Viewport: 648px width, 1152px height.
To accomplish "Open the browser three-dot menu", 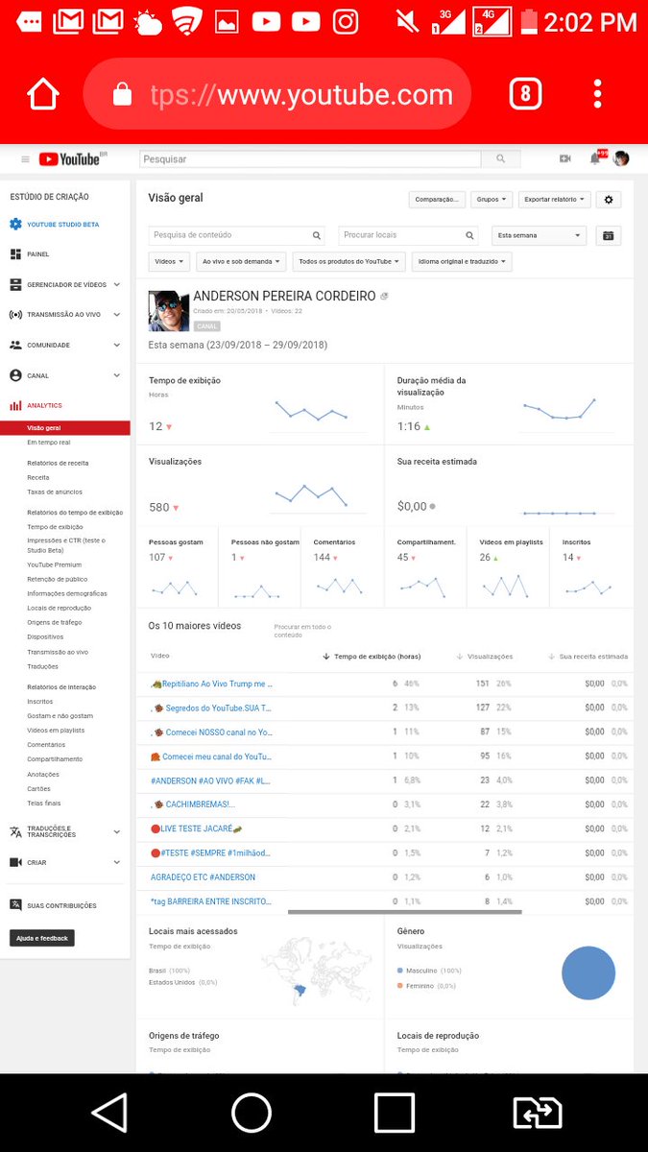I will tap(597, 94).
